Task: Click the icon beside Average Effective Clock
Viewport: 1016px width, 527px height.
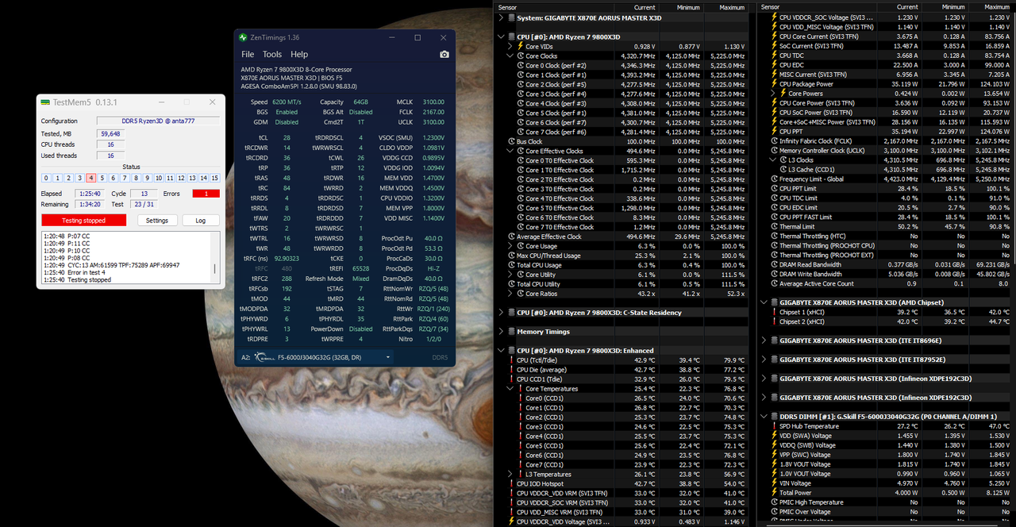Action: click(511, 237)
